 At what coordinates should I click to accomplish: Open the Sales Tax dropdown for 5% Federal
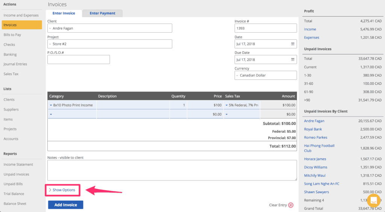227,105
